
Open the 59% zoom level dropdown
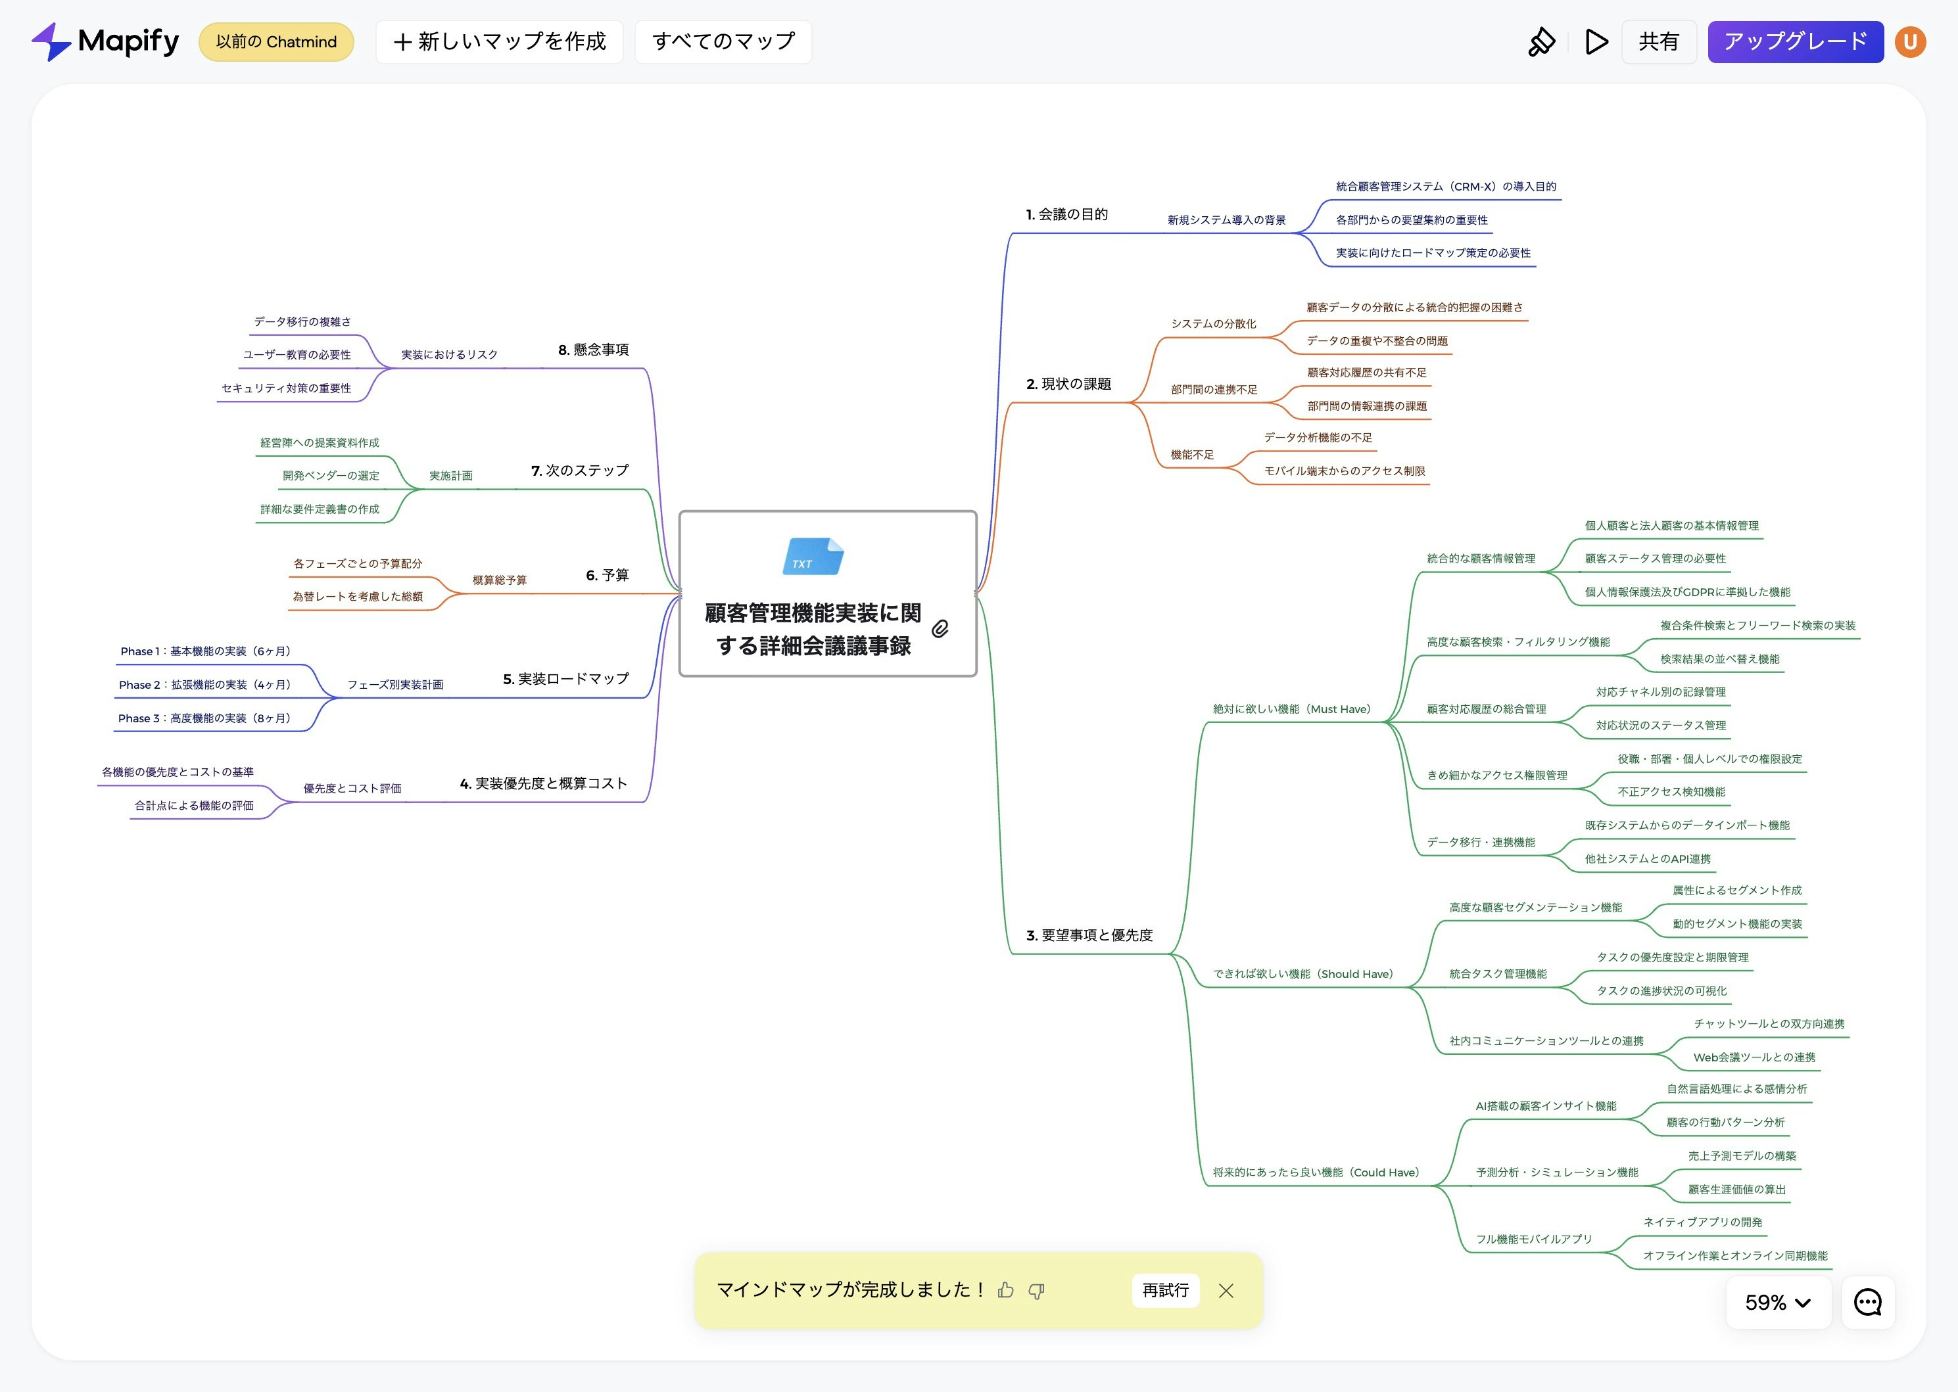coord(1778,1303)
